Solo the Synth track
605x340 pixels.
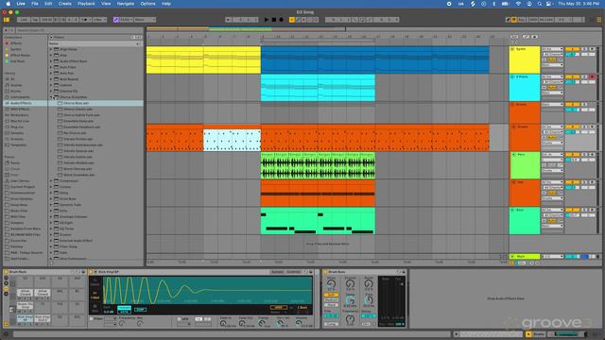584,49
